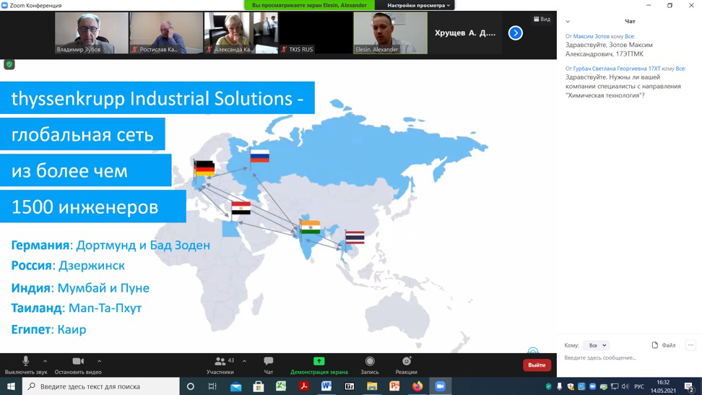Click German flag on the map
Screen dimensions: 702x395
[x=204, y=169]
